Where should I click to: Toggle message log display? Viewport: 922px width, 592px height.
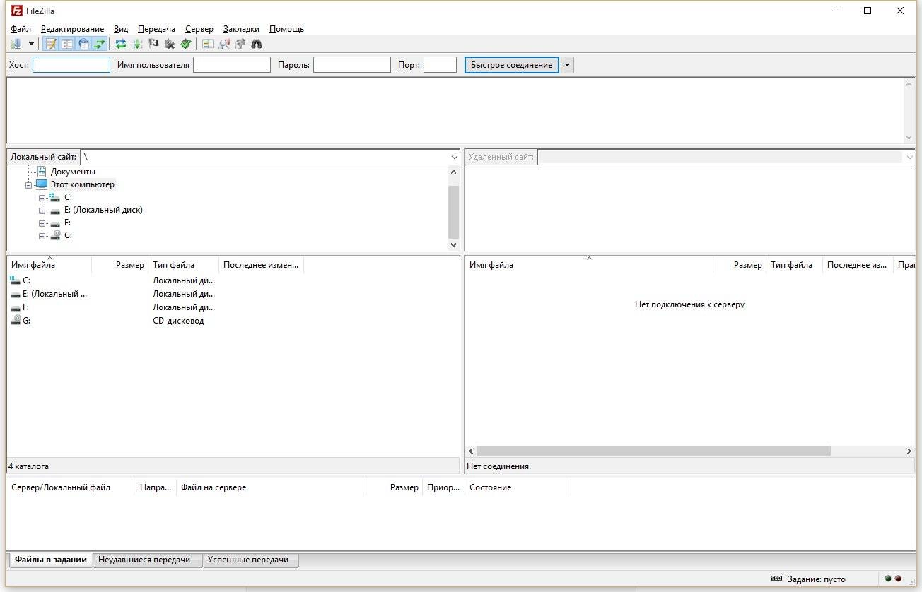click(51, 44)
